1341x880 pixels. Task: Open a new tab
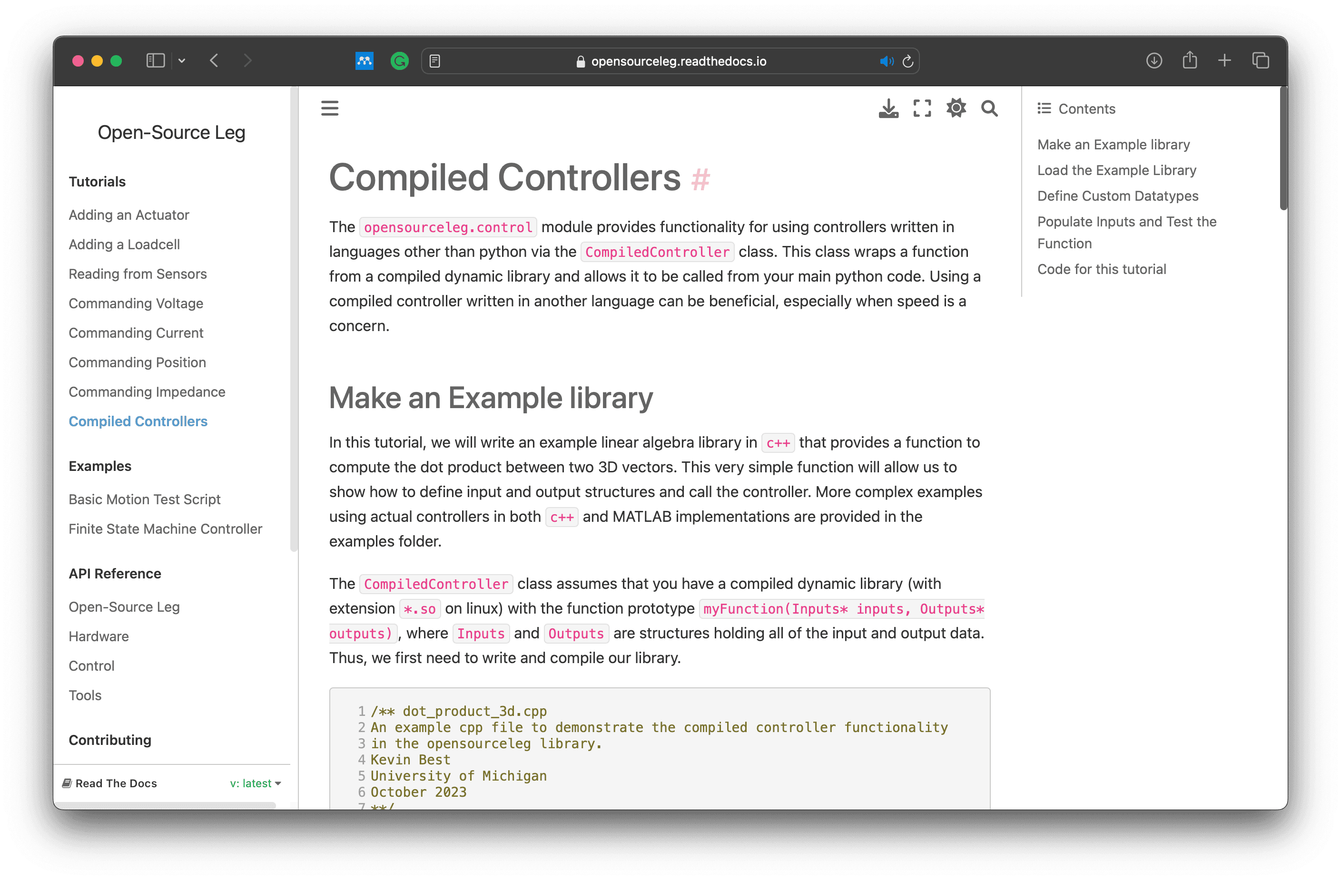point(1224,60)
